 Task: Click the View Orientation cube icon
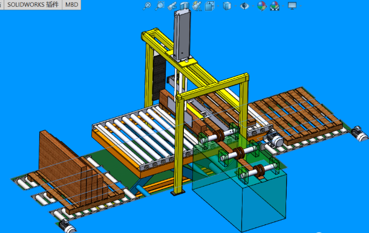(209, 6)
